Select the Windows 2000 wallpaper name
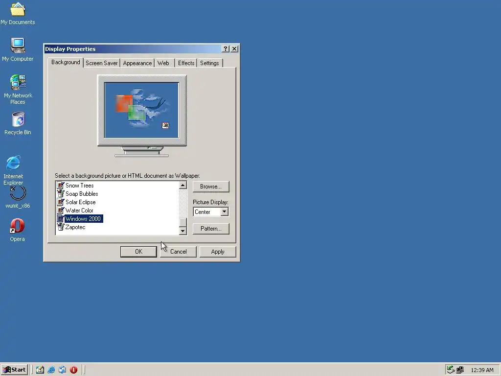The image size is (501, 376). [x=83, y=219]
